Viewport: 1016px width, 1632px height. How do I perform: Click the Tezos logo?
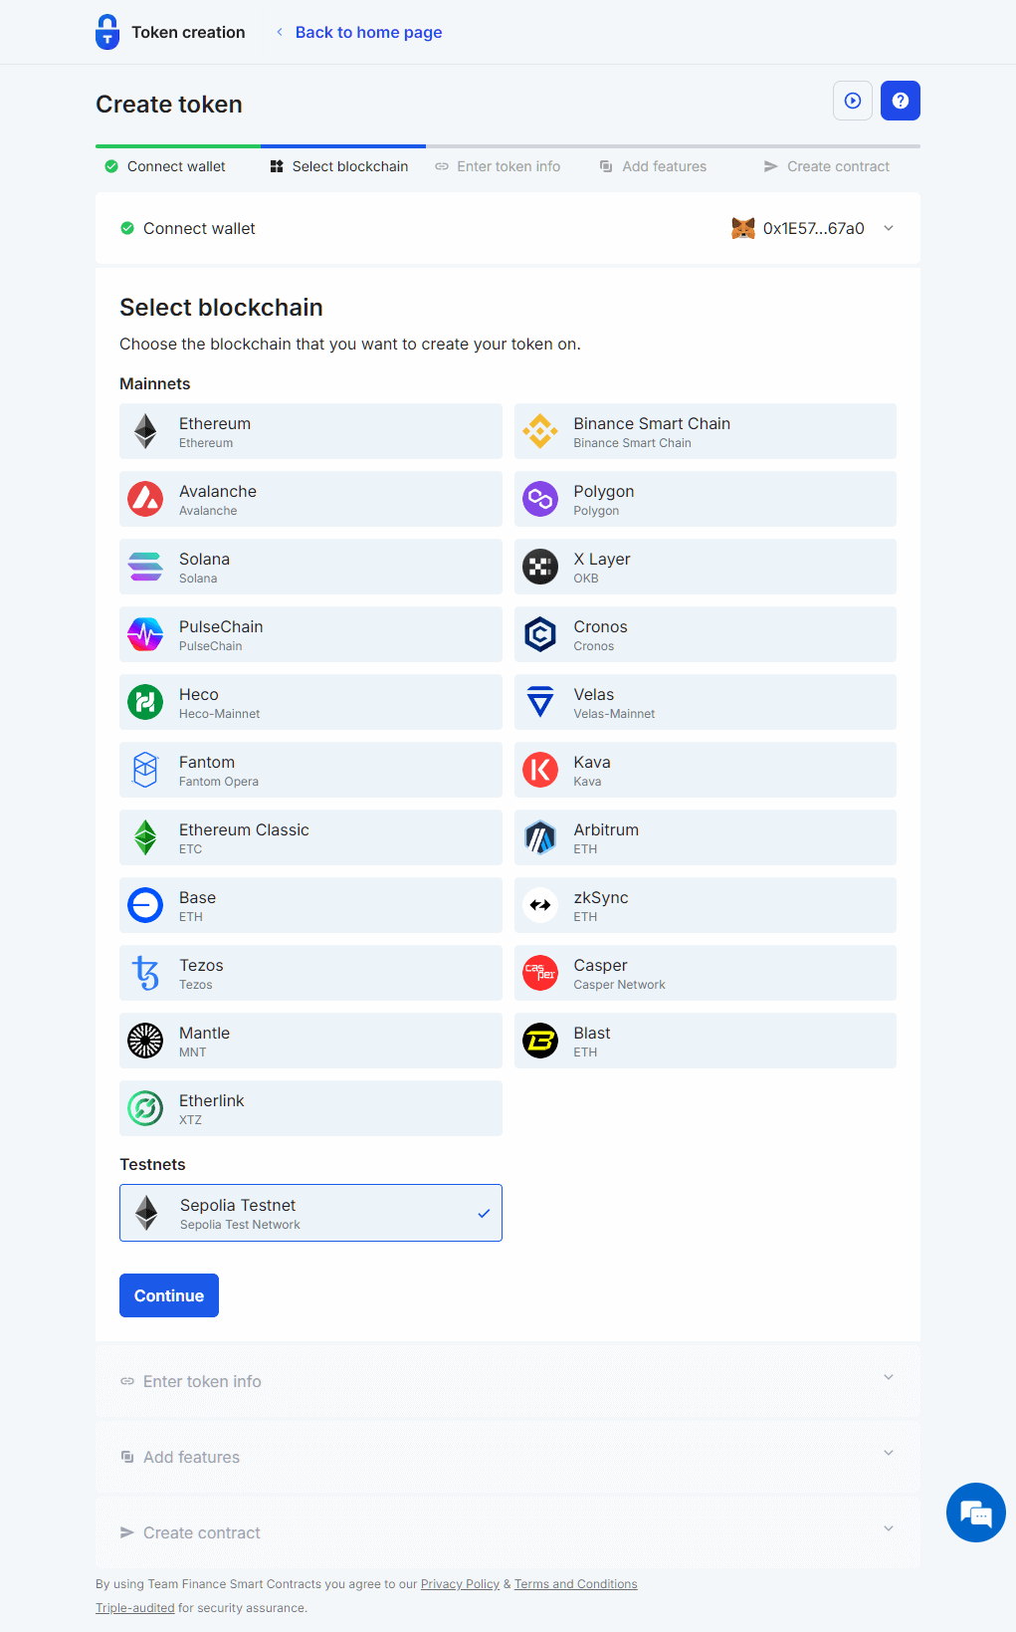pos(145,973)
